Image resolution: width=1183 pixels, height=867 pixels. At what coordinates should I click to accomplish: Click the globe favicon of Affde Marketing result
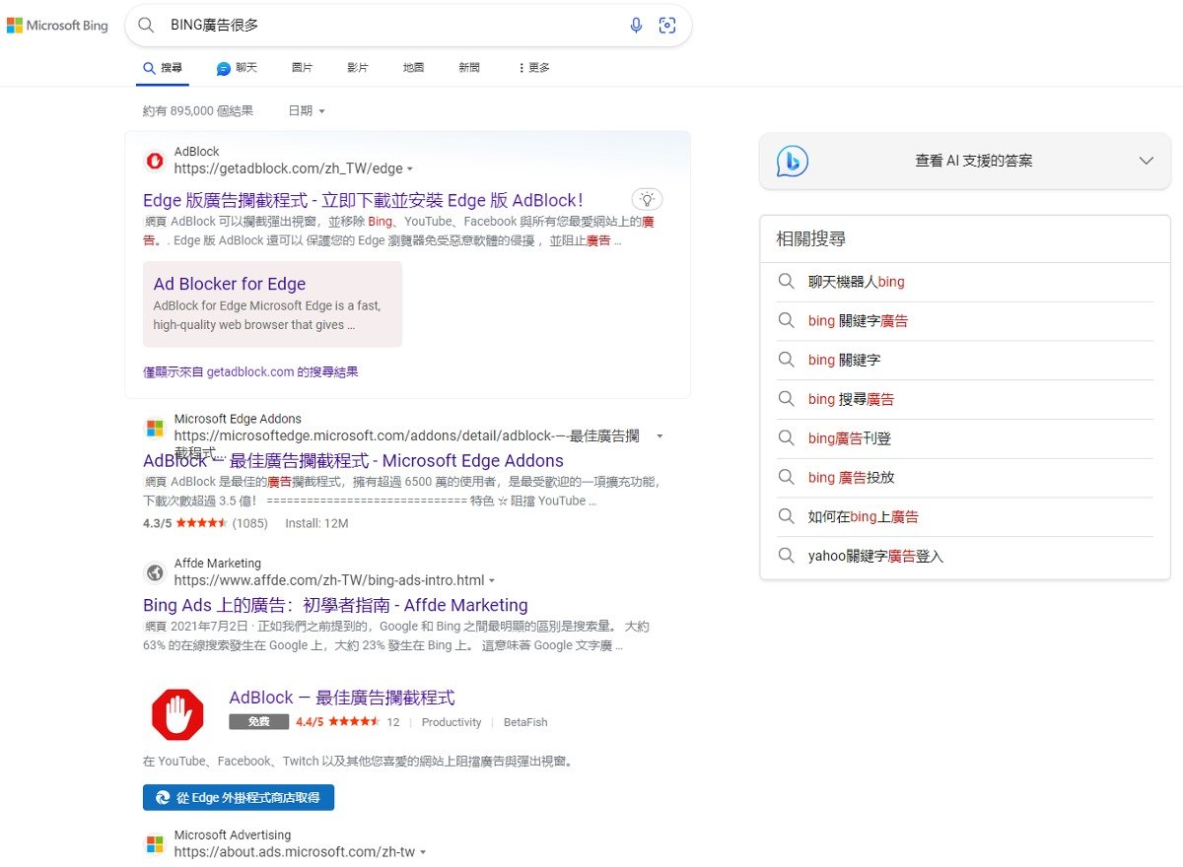pyautogui.click(x=155, y=572)
